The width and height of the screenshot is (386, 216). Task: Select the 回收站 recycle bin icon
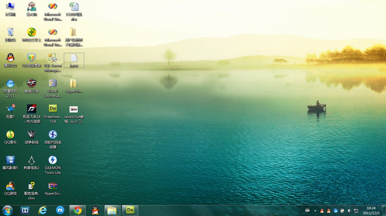10,35
